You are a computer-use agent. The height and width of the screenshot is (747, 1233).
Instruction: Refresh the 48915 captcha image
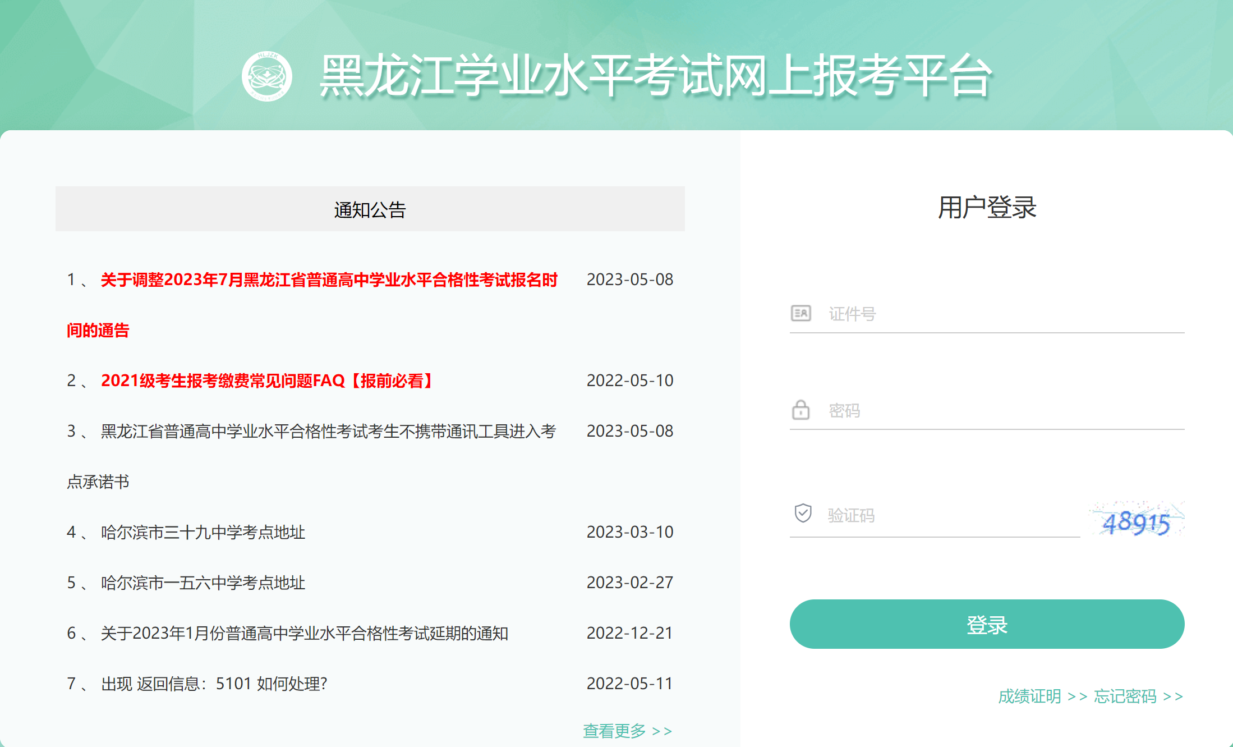pyautogui.click(x=1136, y=520)
